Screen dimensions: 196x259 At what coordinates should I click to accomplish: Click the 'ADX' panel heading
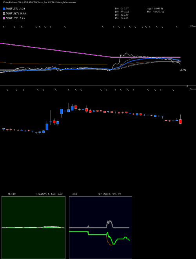click(x=74, y=194)
